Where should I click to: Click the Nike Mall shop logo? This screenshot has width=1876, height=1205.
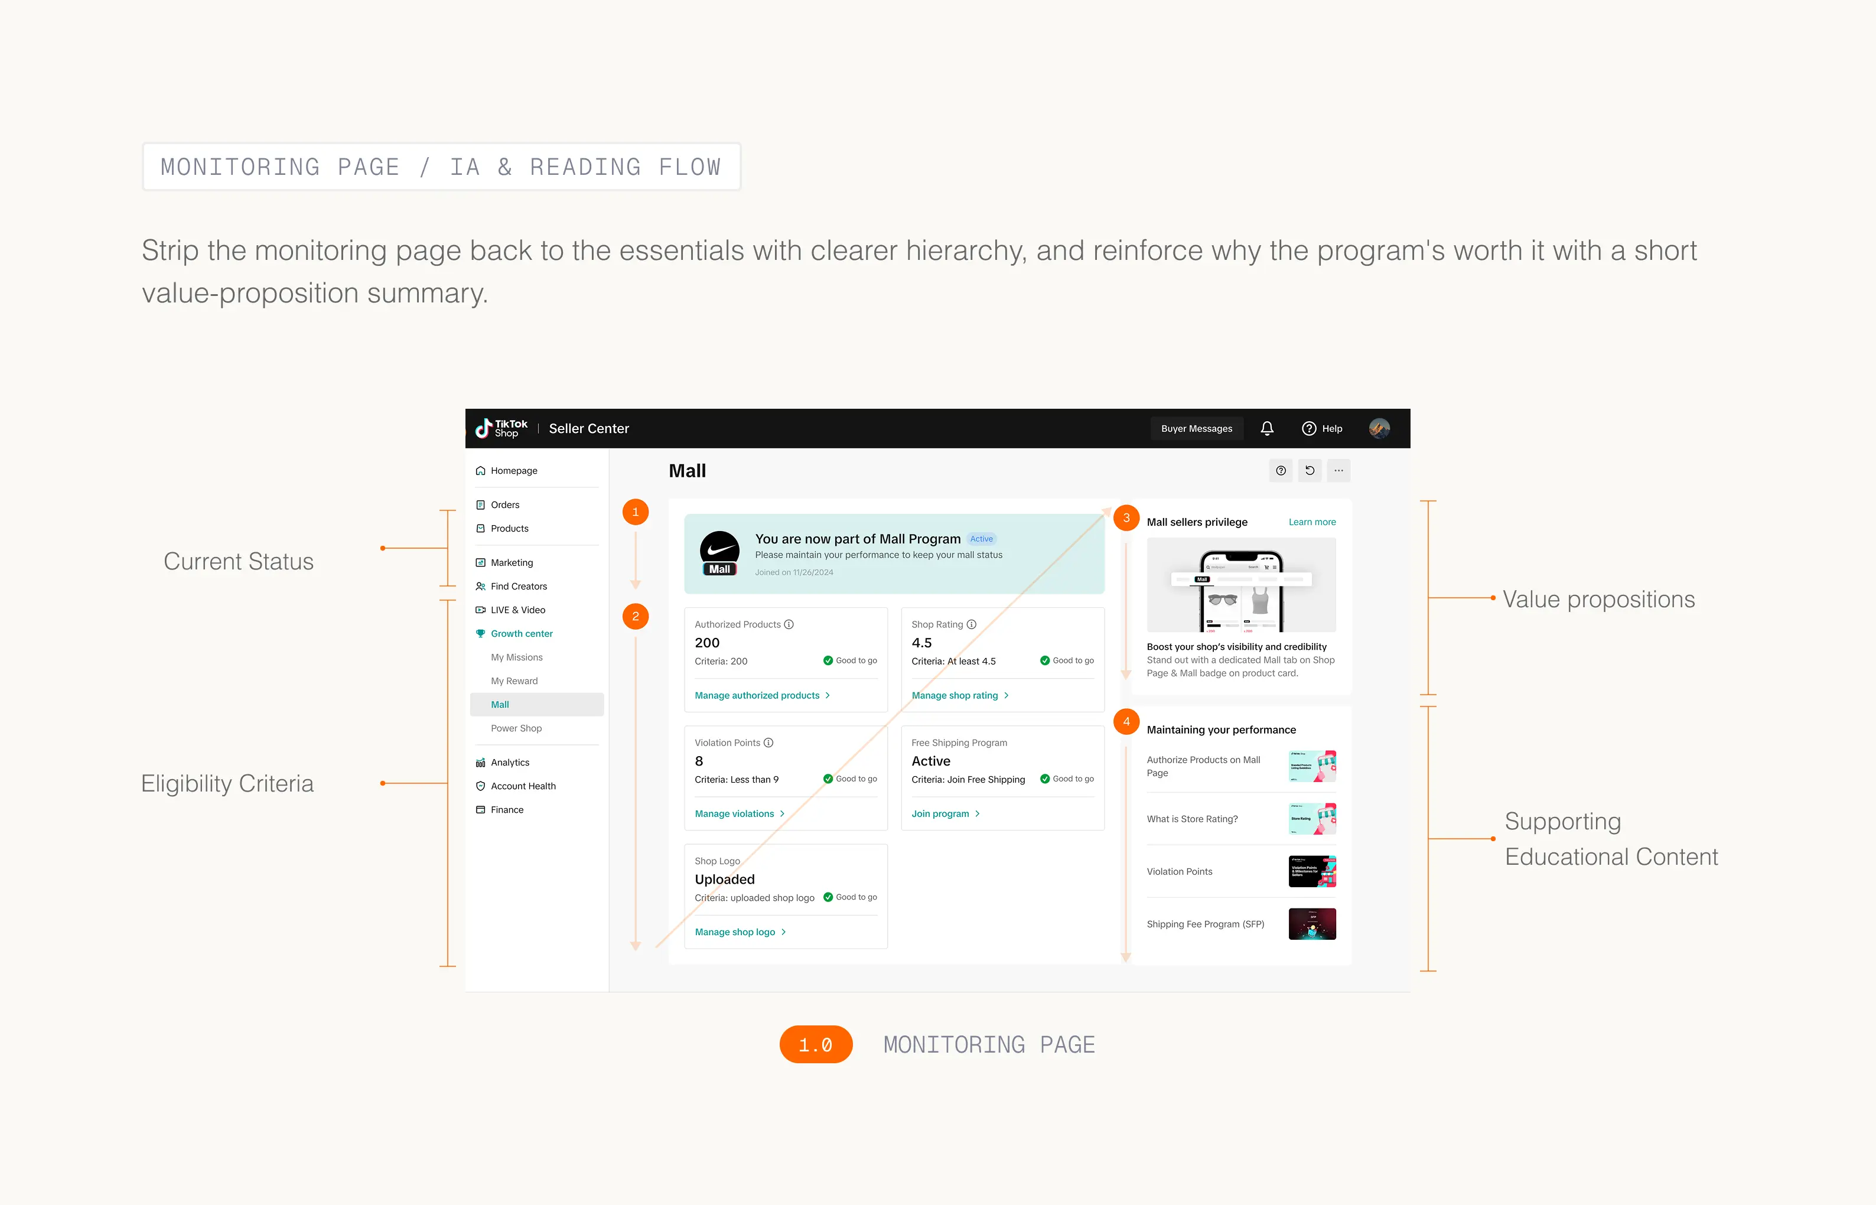(x=719, y=553)
